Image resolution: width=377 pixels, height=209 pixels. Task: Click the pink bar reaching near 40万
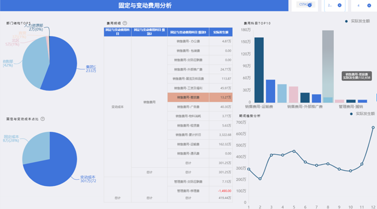294,94
